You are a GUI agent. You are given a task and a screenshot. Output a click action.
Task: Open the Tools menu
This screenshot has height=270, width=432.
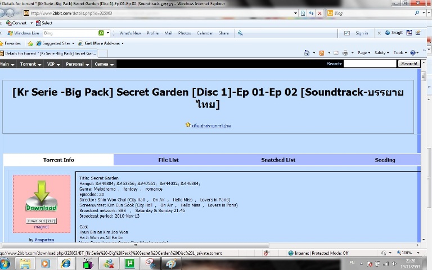(x=400, y=53)
